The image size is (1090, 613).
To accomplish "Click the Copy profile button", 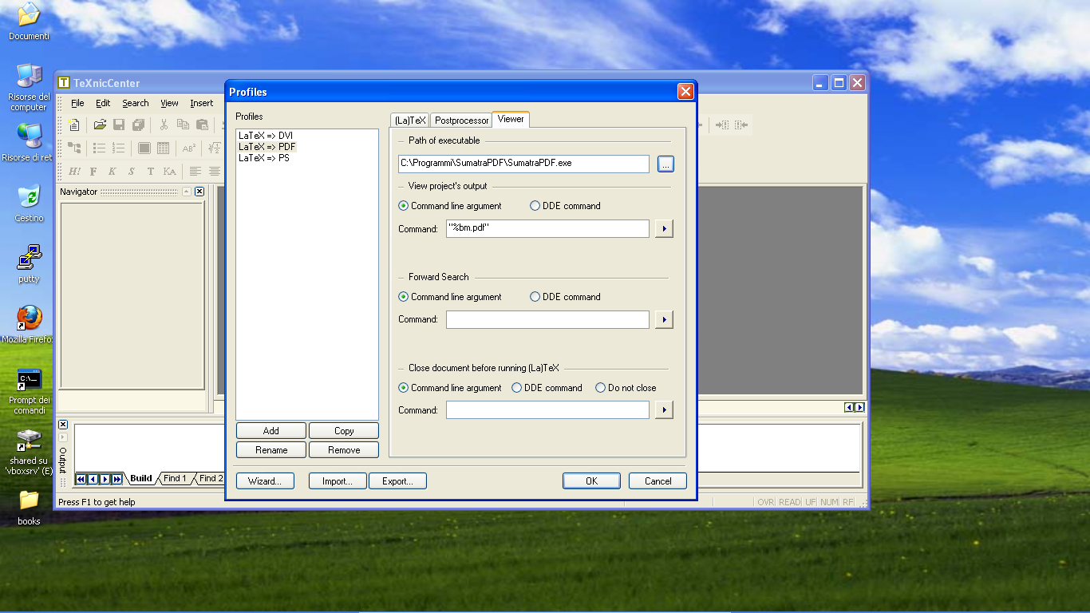I will (344, 431).
